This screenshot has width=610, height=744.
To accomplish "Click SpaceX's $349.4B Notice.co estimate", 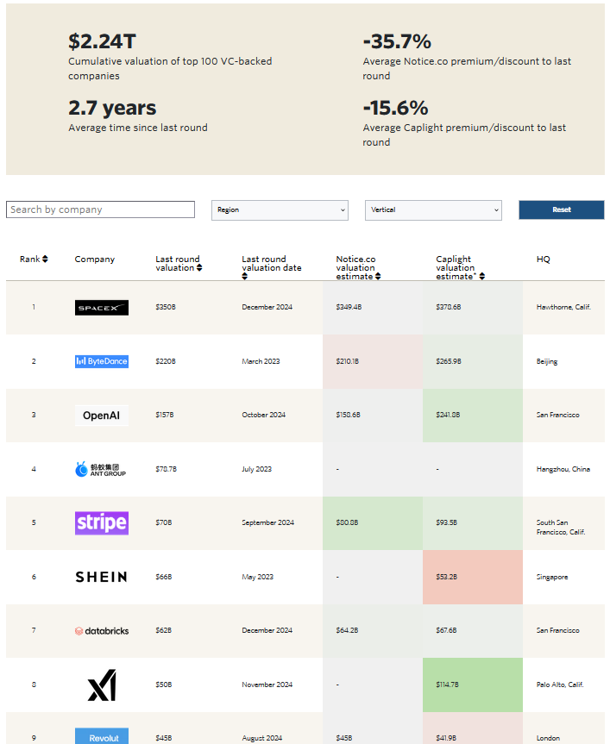I will pos(349,307).
